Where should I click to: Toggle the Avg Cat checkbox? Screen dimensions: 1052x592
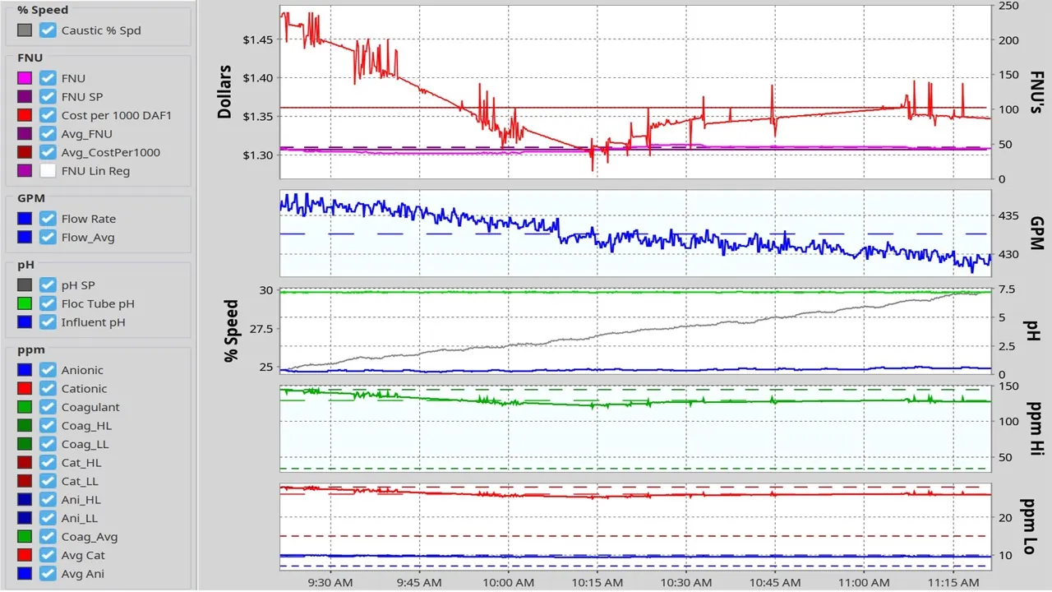[x=48, y=555]
